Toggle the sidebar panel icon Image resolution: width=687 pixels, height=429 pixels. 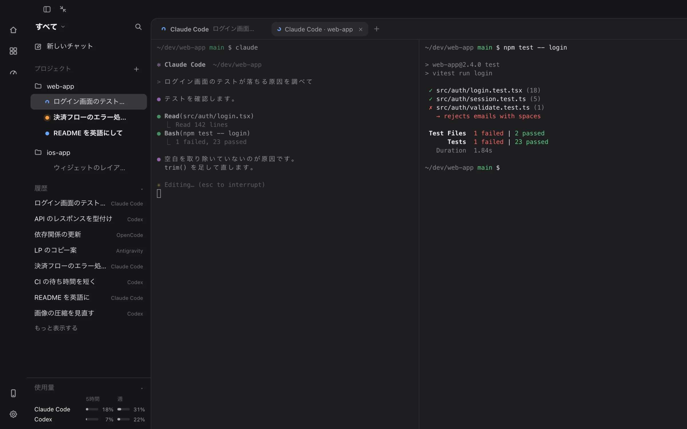[x=47, y=9]
